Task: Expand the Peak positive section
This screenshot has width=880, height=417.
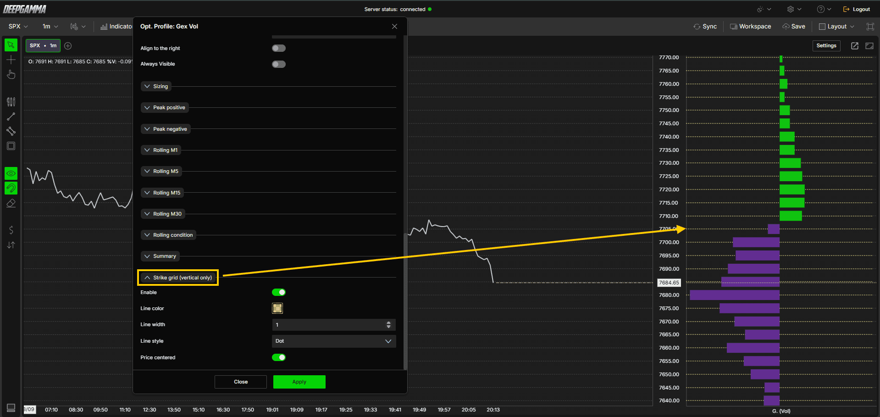Action: [165, 107]
